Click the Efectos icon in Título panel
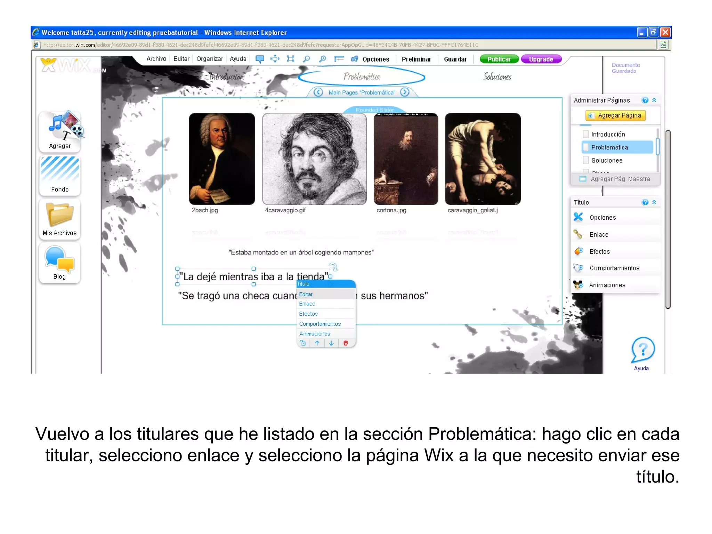712x534 pixels. (578, 251)
